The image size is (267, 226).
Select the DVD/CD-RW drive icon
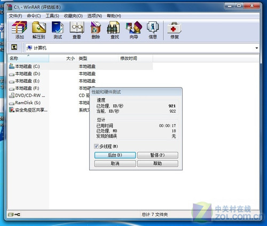click(12, 95)
